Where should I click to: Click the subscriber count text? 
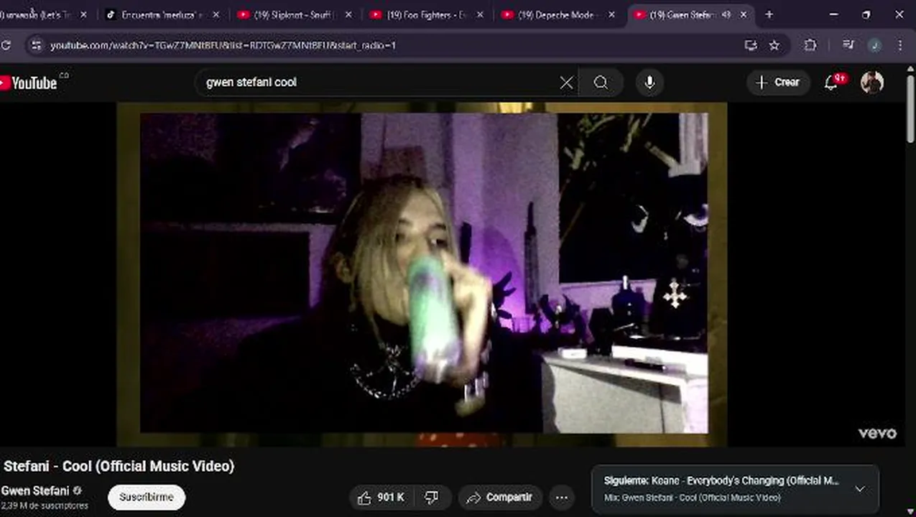point(44,506)
